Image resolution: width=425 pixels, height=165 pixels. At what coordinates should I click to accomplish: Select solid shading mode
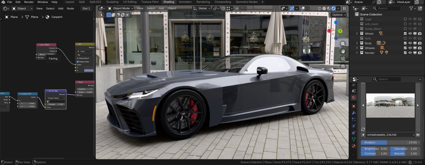coord(324,8)
